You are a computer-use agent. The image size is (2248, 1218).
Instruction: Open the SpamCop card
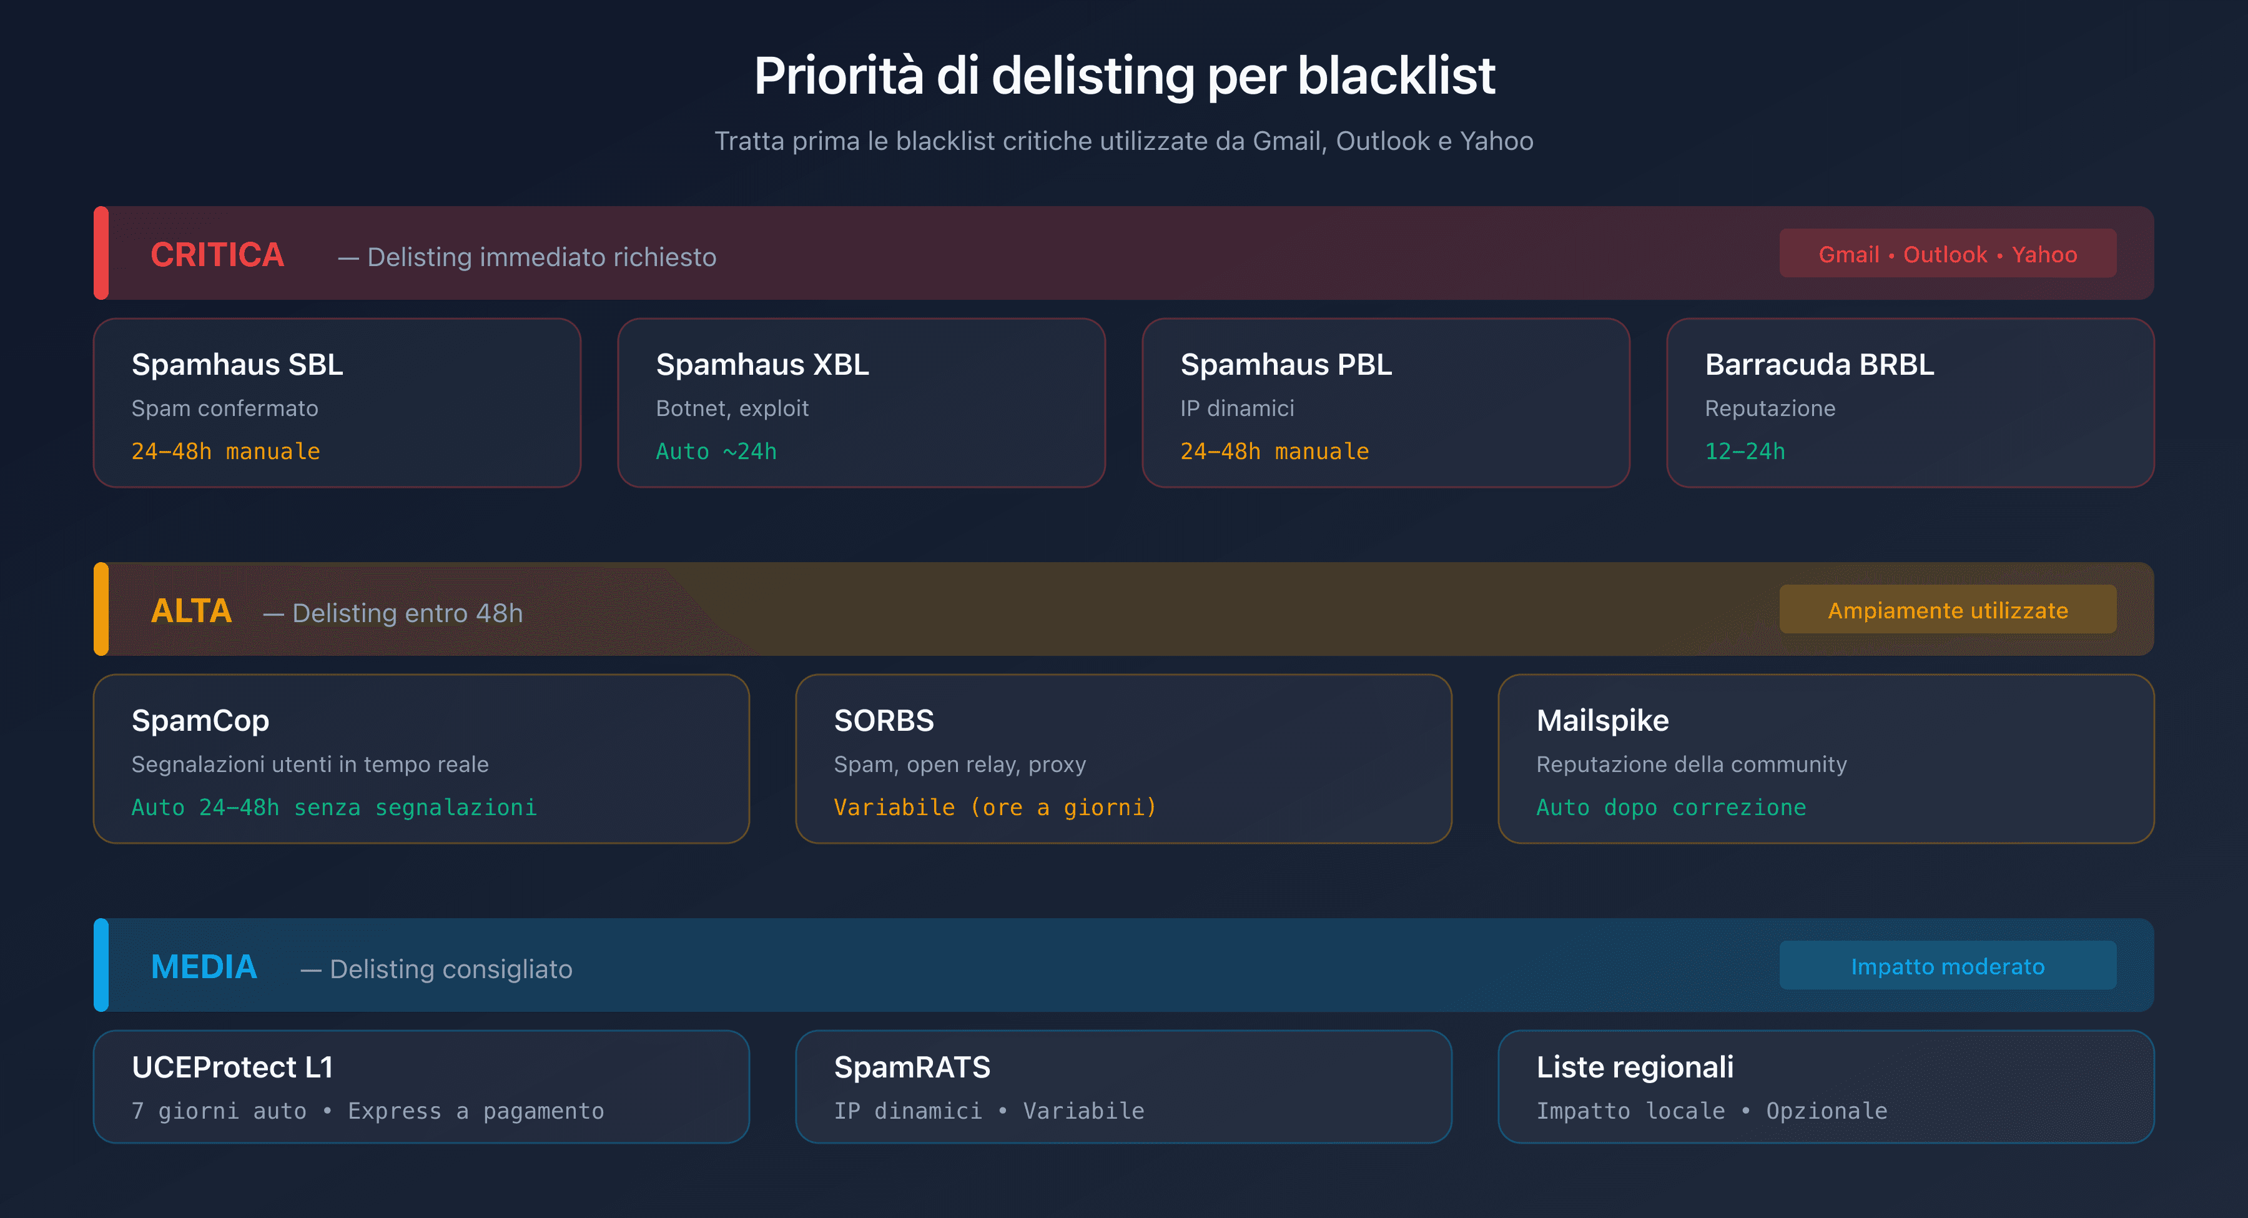coord(421,758)
